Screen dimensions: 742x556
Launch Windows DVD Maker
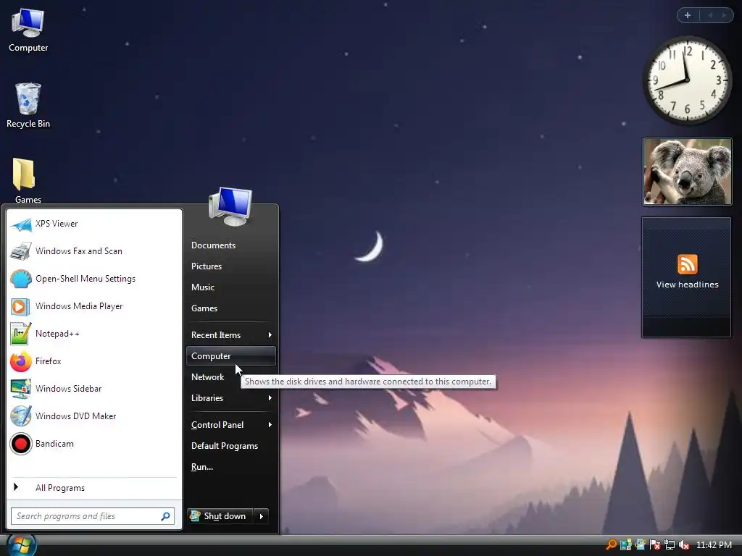coord(94,416)
